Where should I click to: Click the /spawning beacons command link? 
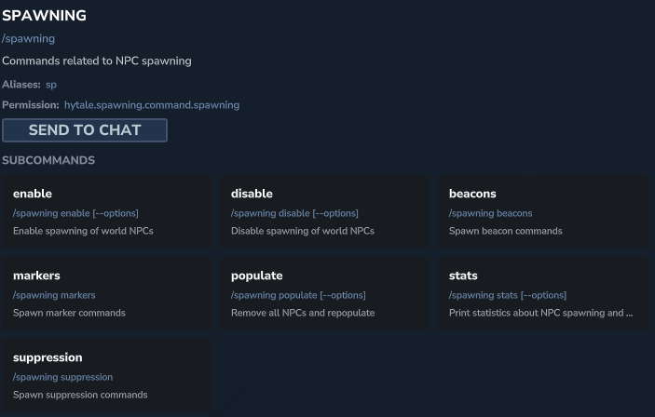pos(491,213)
